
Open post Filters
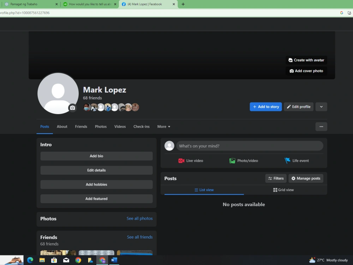pyautogui.click(x=276, y=178)
